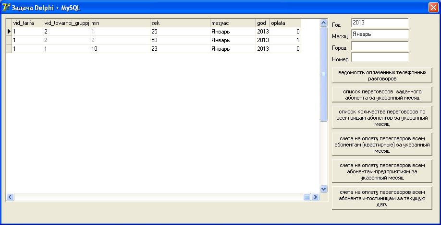Click the sek column header

click(180, 23)
